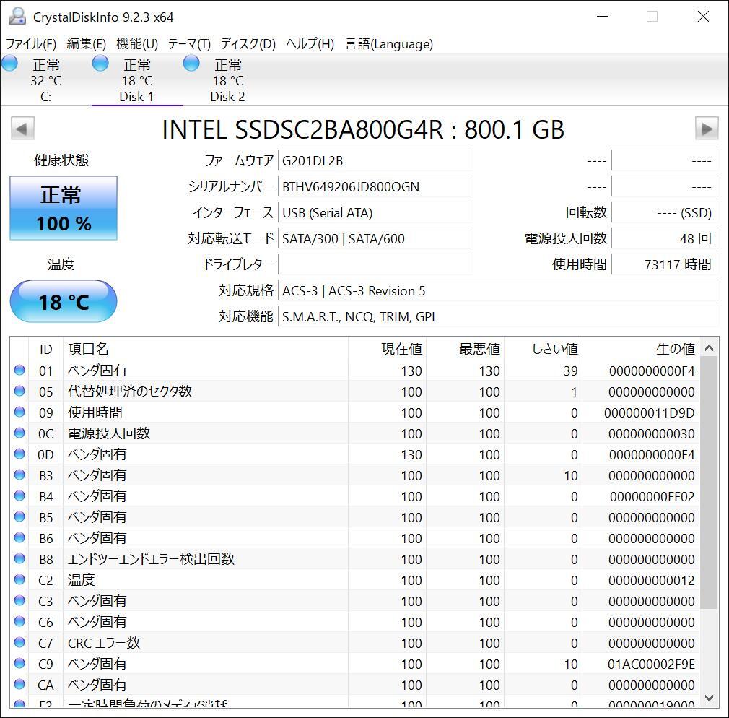Click status orb for attribute C7 CRC row
The width and height of the screenshot is (729, 718).
(x=19, y=643)
